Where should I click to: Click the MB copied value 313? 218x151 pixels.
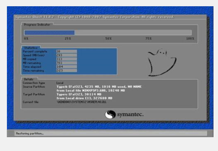(x=66, y=59)
